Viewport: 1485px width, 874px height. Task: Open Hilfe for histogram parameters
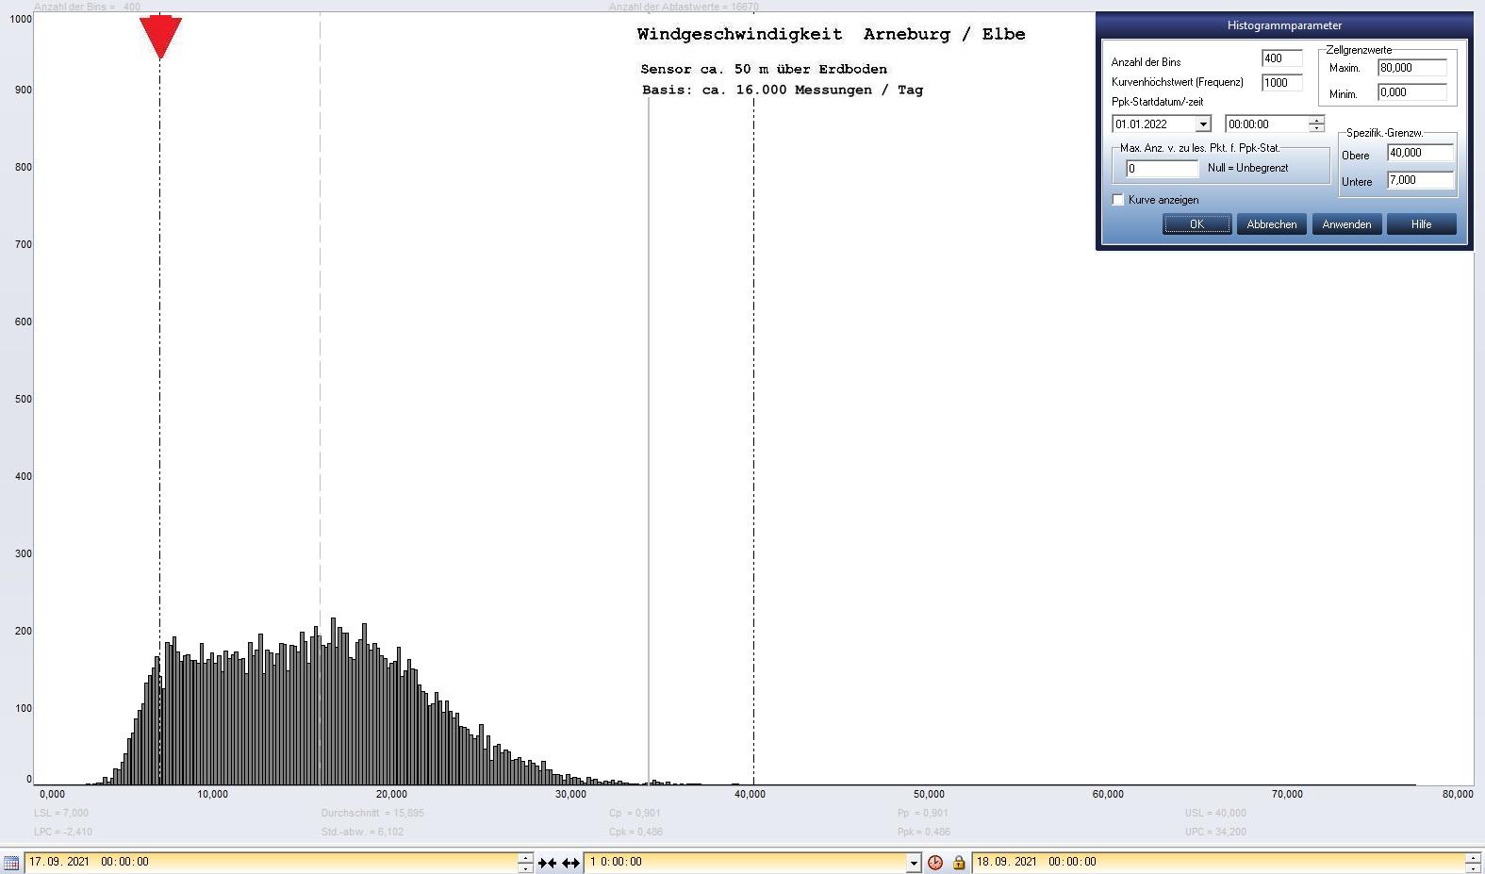click(x=1421, y=224)
